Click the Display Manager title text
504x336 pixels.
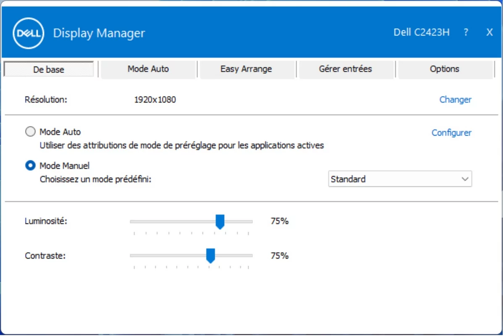[99, 33]
